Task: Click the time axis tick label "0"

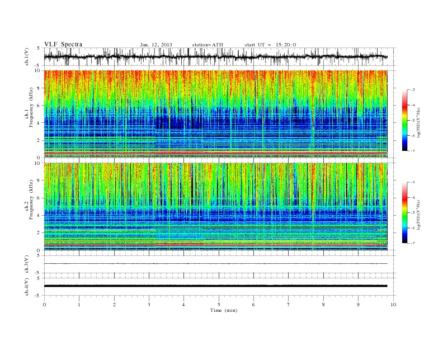Action: [x=44, y=305]
